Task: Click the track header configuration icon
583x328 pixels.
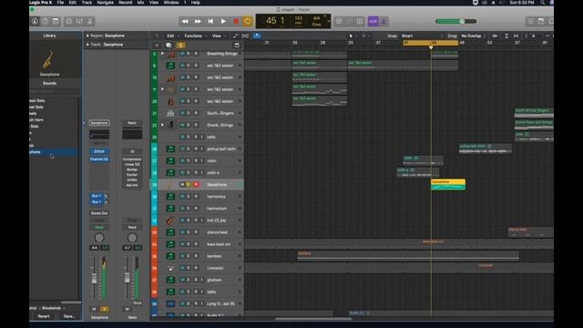Action: click(237, 46)
